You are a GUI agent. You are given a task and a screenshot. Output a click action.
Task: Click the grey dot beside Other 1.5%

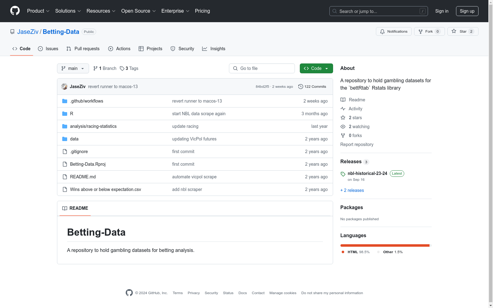coord(378,252)
